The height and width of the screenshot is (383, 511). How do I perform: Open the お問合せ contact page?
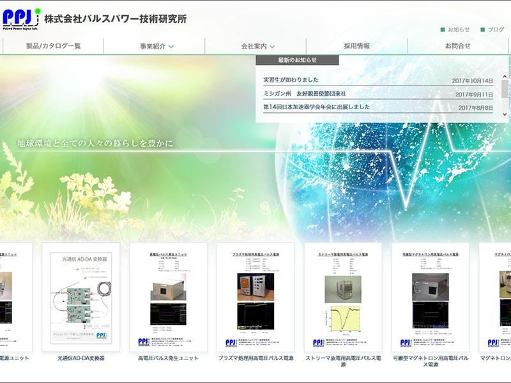pos(457,46)
